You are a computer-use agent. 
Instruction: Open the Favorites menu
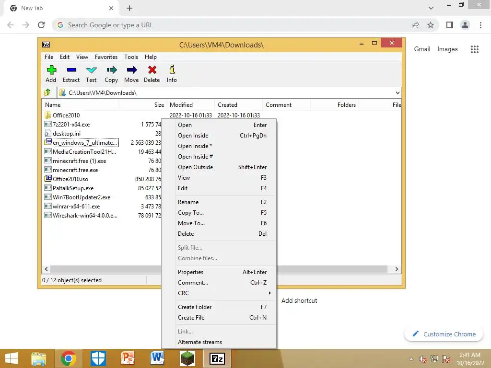(106, 57)
